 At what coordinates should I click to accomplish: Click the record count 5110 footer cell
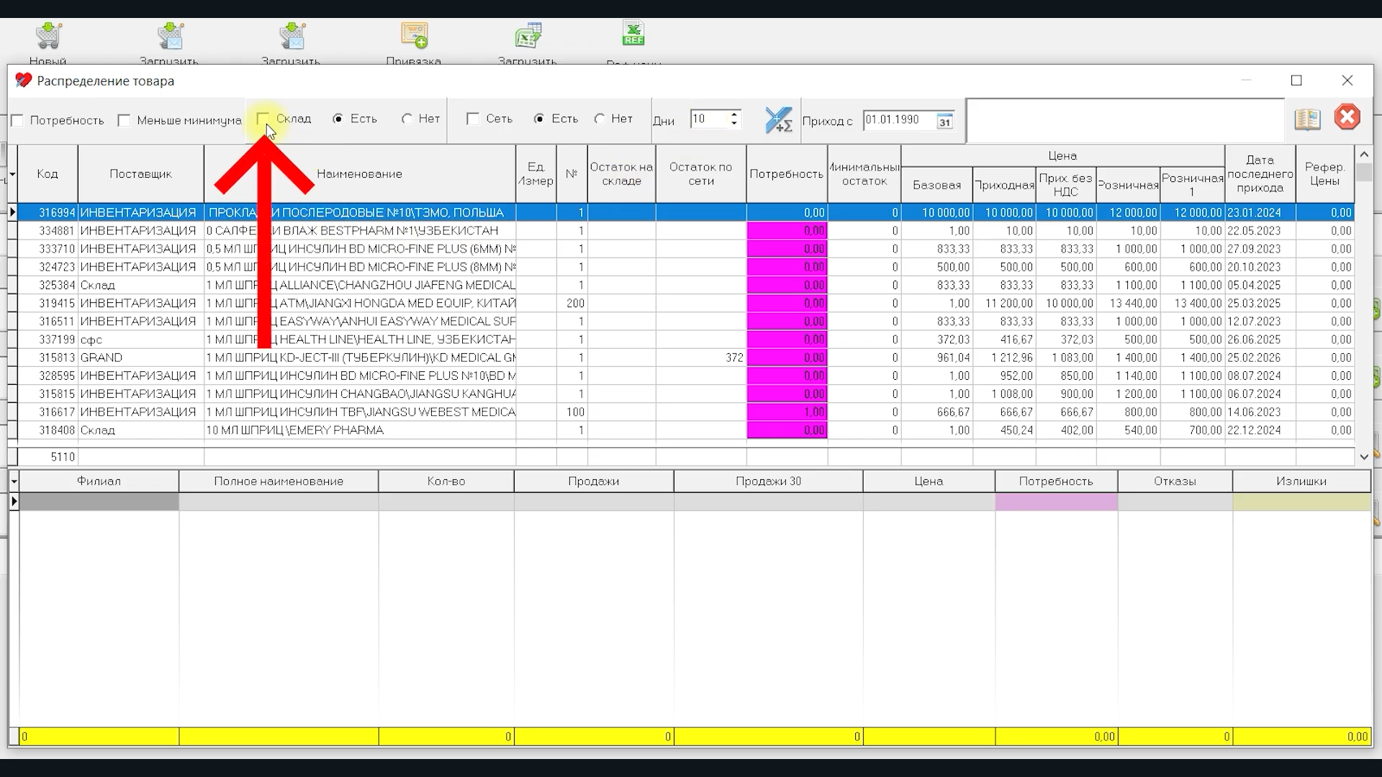click(x=48, y=457)
